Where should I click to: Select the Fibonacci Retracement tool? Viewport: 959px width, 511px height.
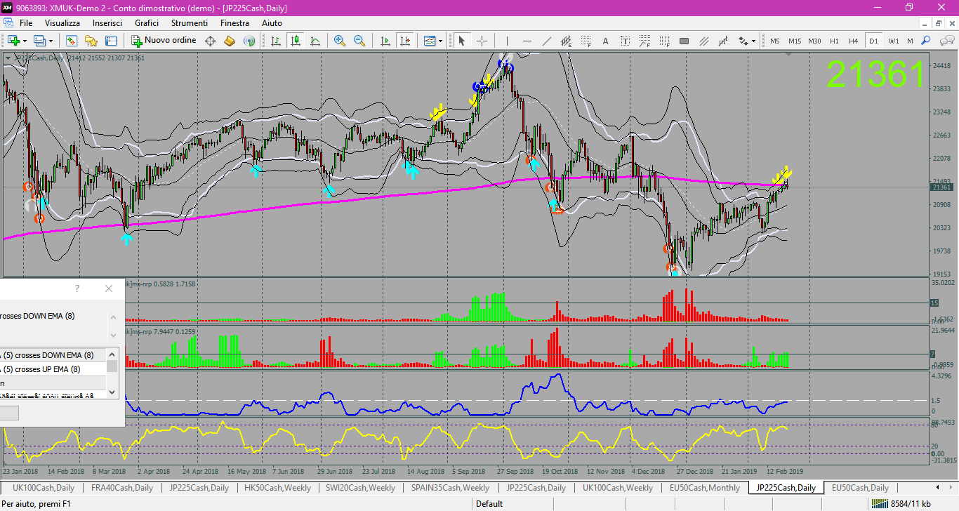tap(586, 41)
